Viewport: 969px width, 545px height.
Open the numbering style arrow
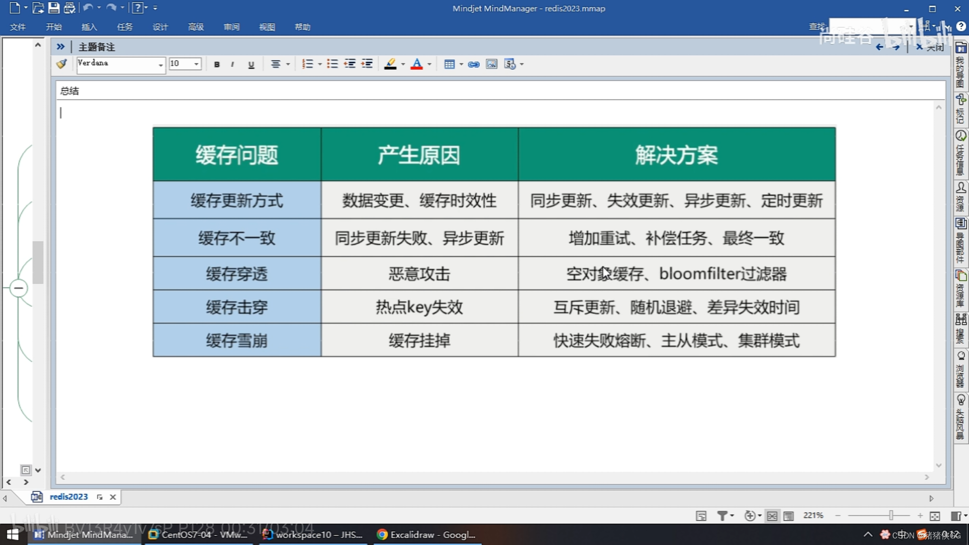(320, 64)
